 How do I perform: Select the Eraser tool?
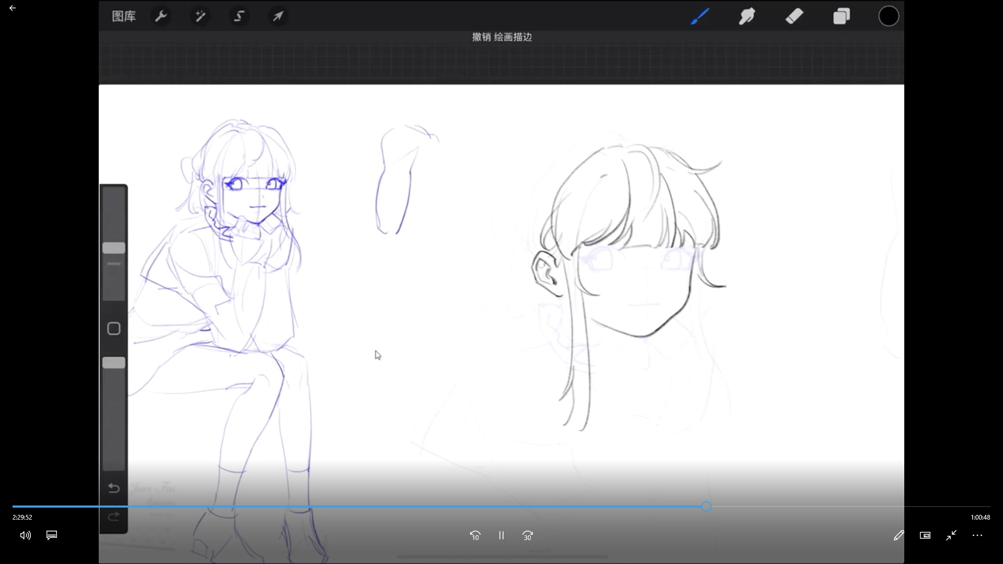pyautogui.click(x=794, y=16)
